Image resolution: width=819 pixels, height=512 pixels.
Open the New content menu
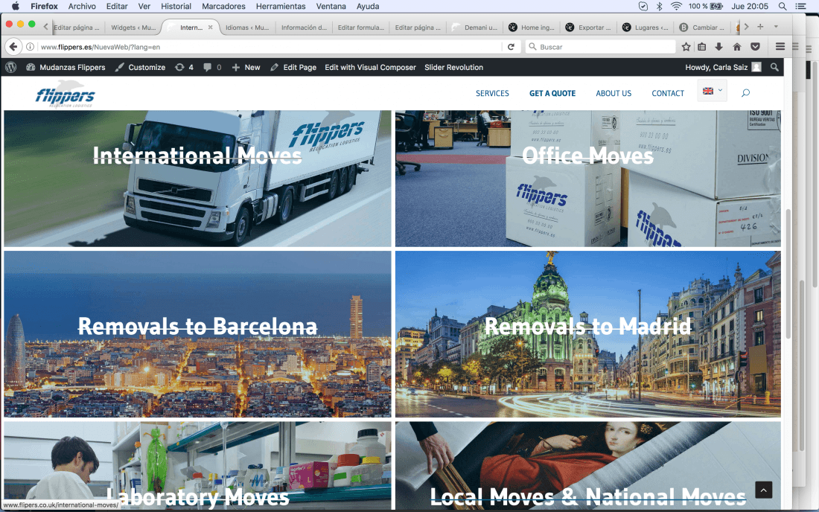coord(246,67)
